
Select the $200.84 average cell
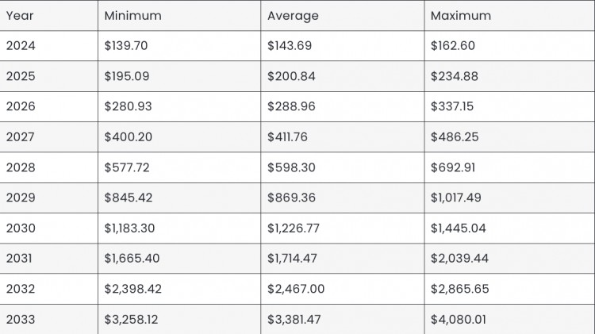click(x=342, y=76)
